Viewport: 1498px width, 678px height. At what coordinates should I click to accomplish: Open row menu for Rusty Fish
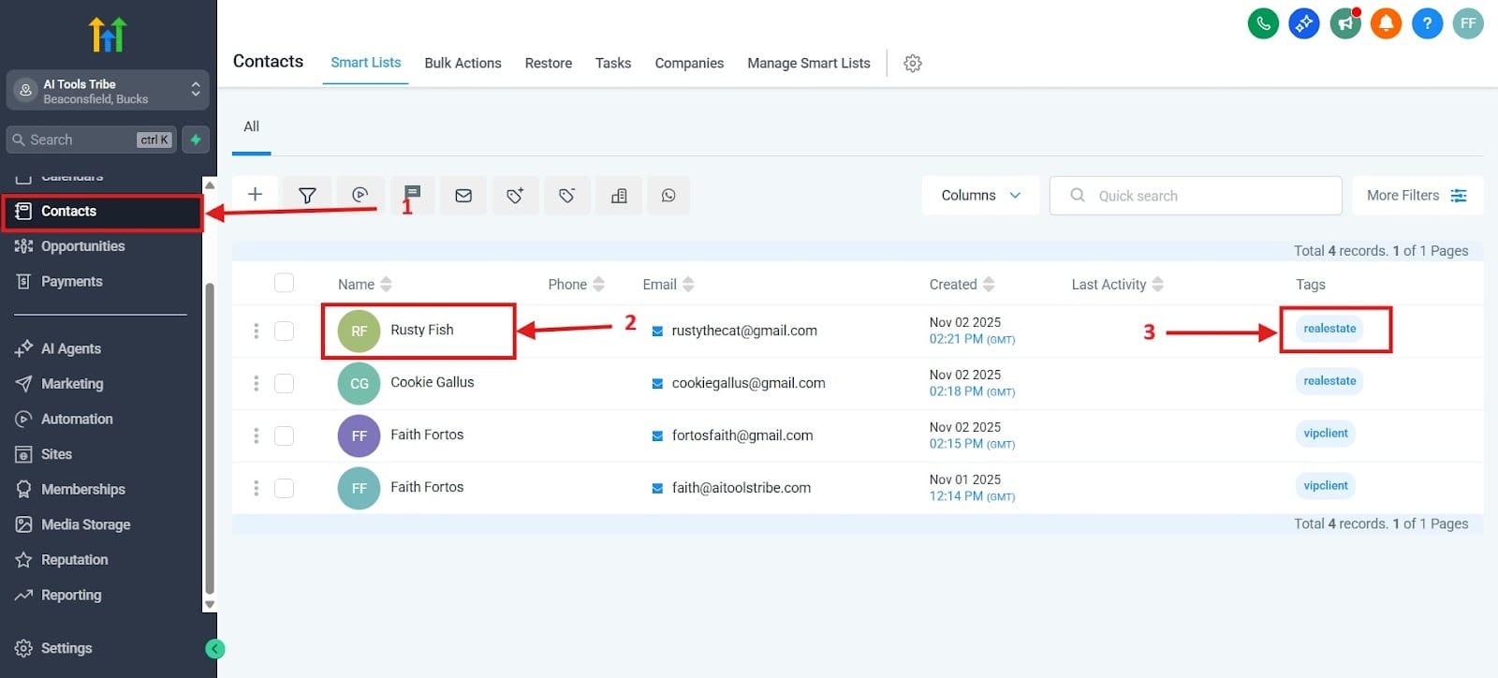tap(256, 331)
